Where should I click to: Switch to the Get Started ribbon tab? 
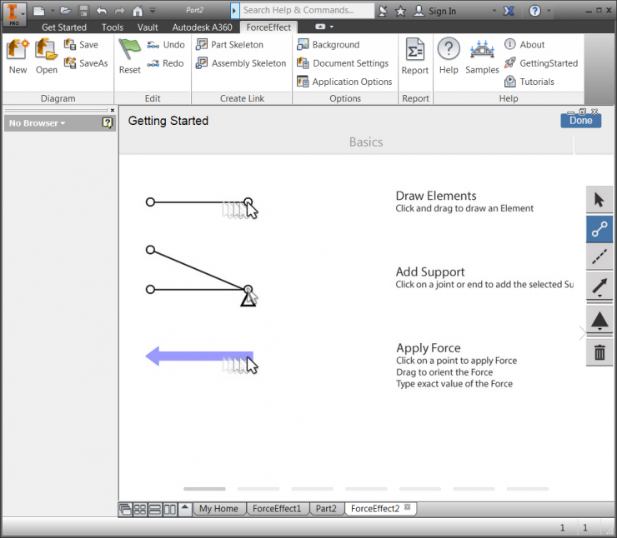(64, 27)
